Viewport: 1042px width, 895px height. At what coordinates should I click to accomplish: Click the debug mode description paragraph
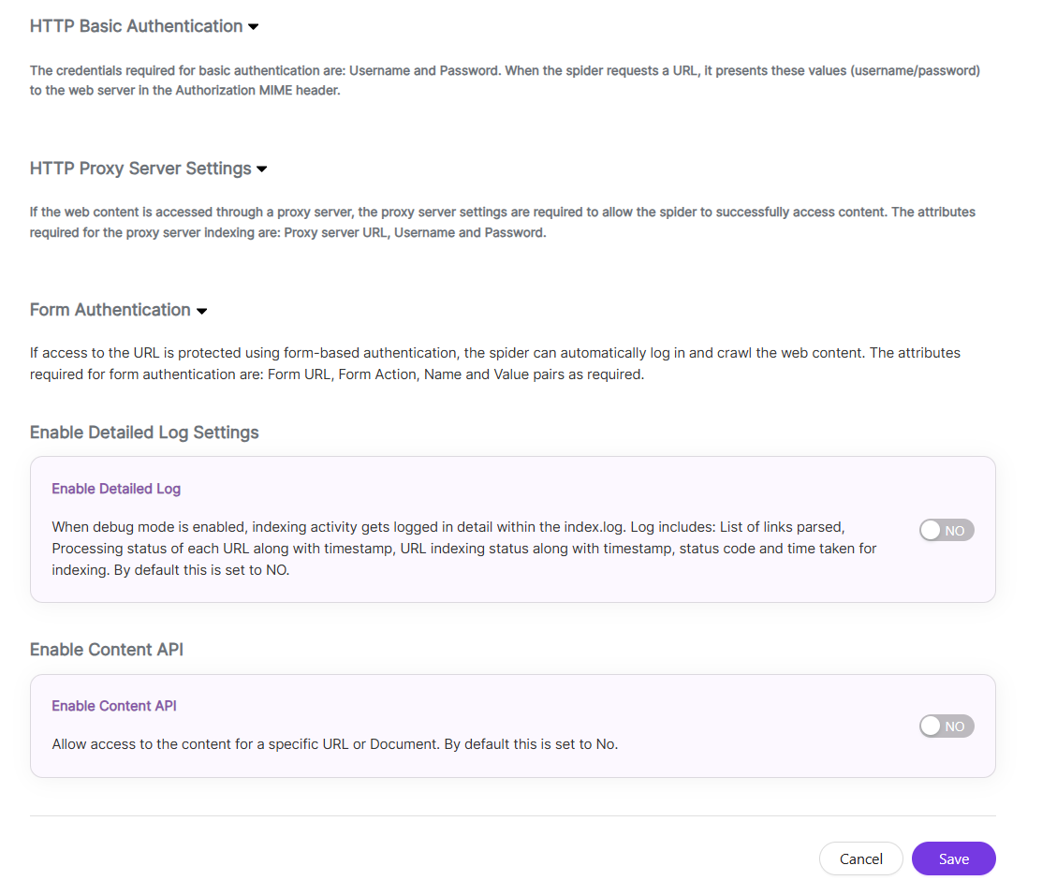463,549
